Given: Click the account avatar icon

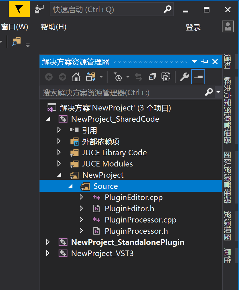Looking at the screenshot, I should tap(227, 27).
